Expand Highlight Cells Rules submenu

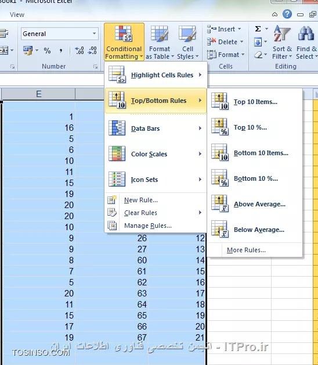156,75
